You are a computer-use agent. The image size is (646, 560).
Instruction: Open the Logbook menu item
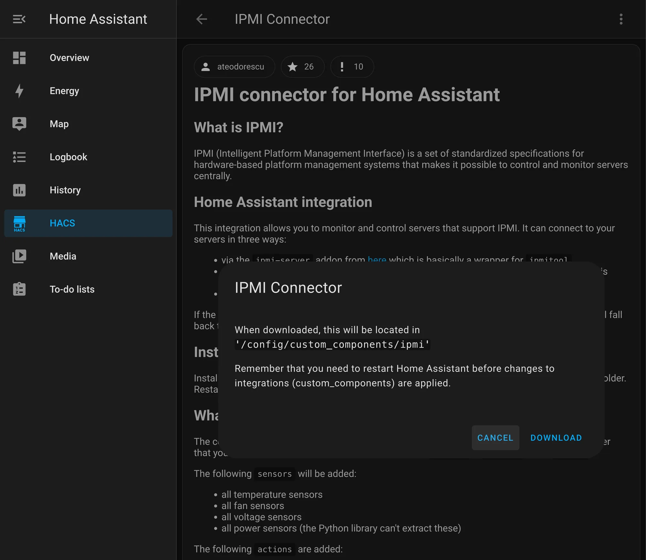(x=88, y=157)
